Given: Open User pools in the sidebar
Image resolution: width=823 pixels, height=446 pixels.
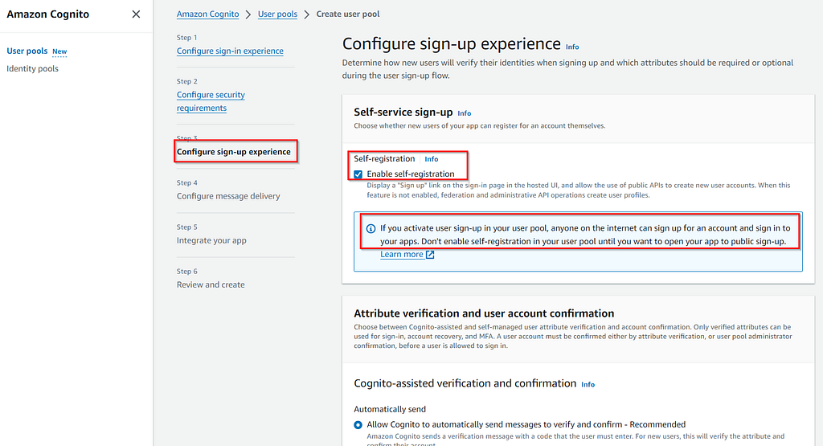Looking at the screenshot, I should (27, 51).
